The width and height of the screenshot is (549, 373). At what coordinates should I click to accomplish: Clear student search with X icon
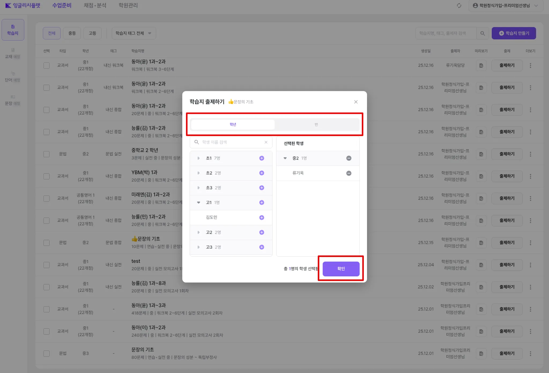(x=266, y=142)
